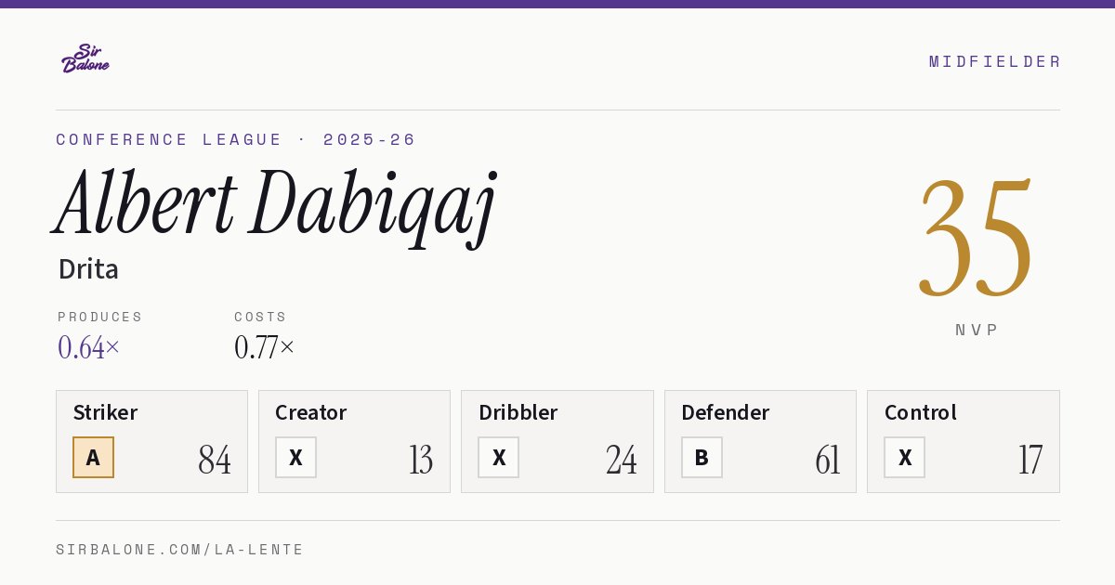Click the produces value 0.64×
Viewport: 1115px width, 585px height.
(x=89, y=347)
